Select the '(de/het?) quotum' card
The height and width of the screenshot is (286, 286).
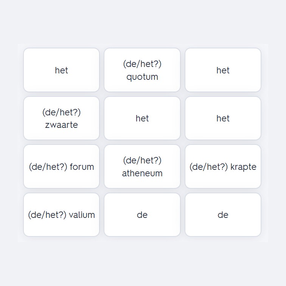[x=142, y=70]
